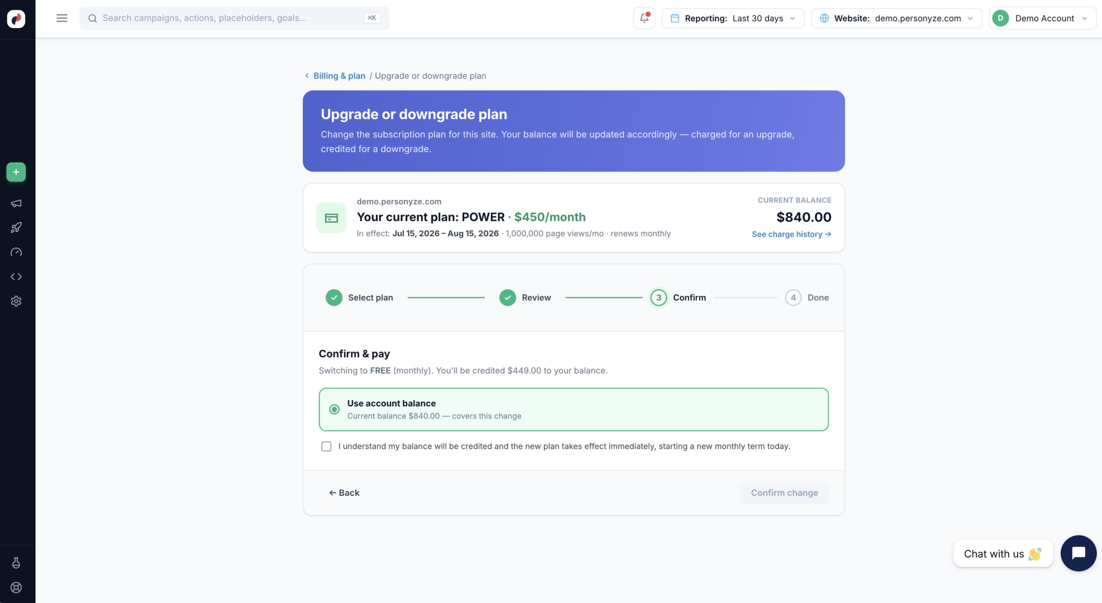
Task: Expand the Demo Account menu
Action: click(x=1042, y=18)
